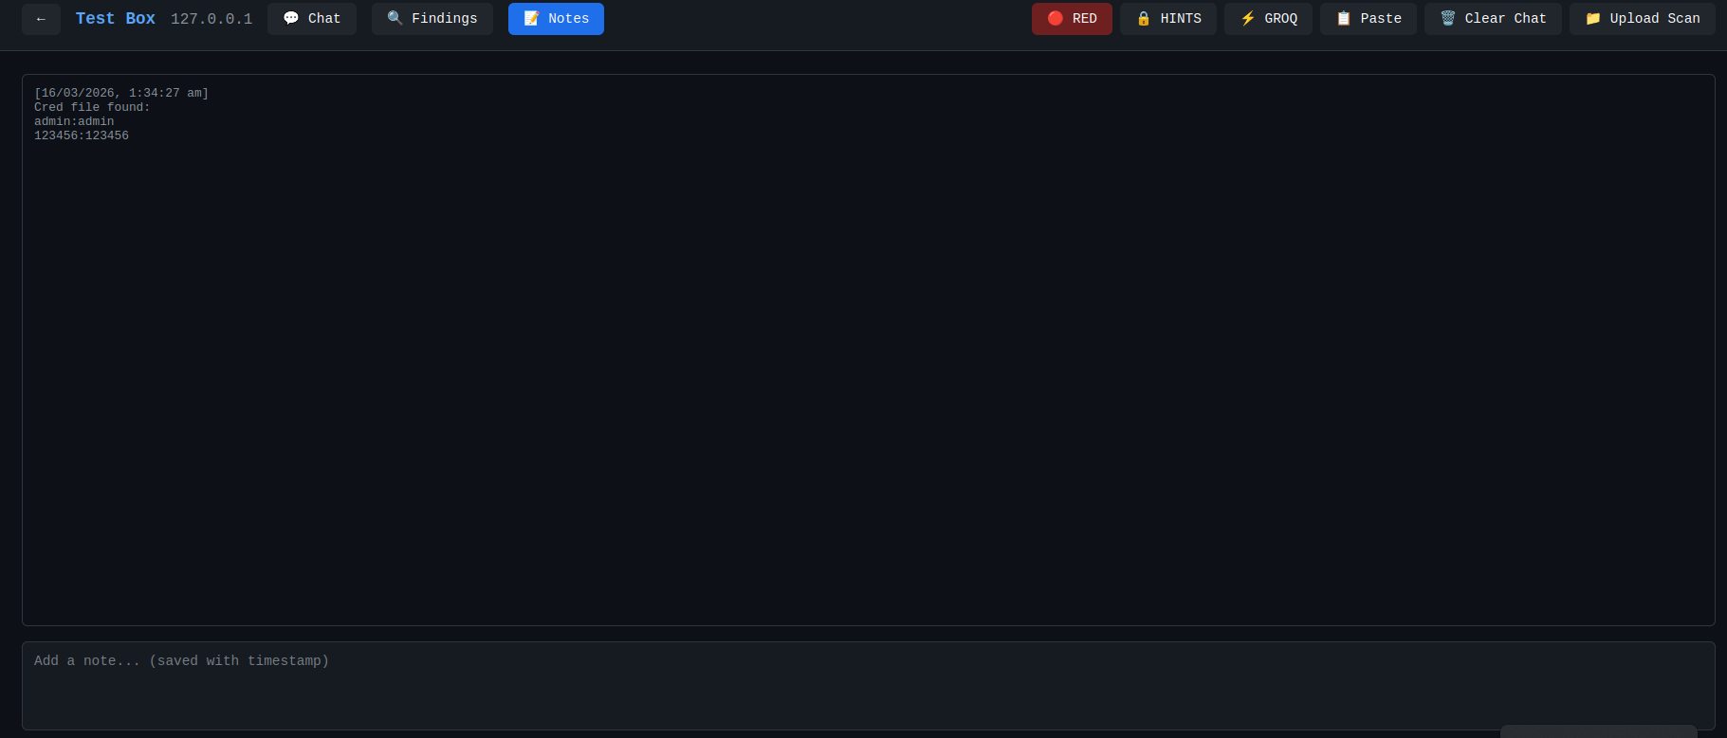This screenshot has width=1727, height=738.
Task: Click the admin:admin credential line
Action: tap(74, 121)
